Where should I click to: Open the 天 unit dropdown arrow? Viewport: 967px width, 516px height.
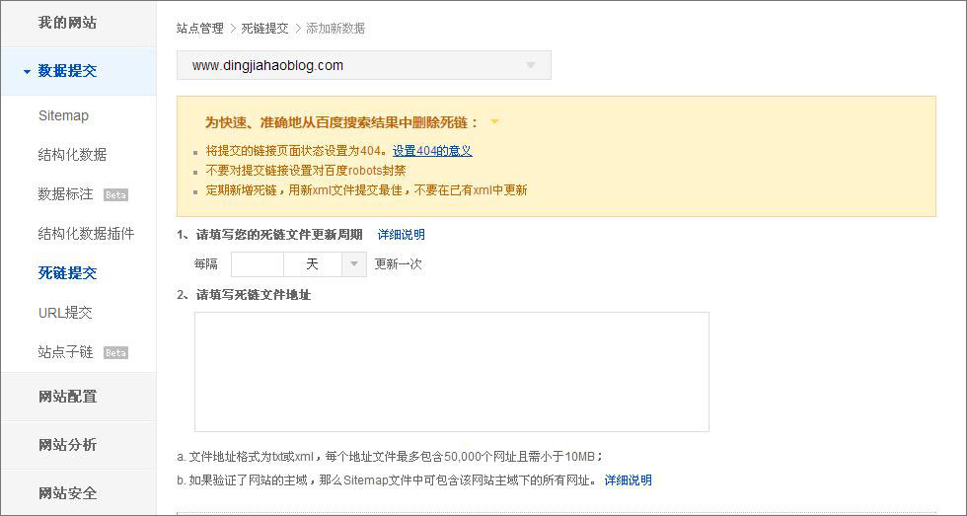coord(354,264)
